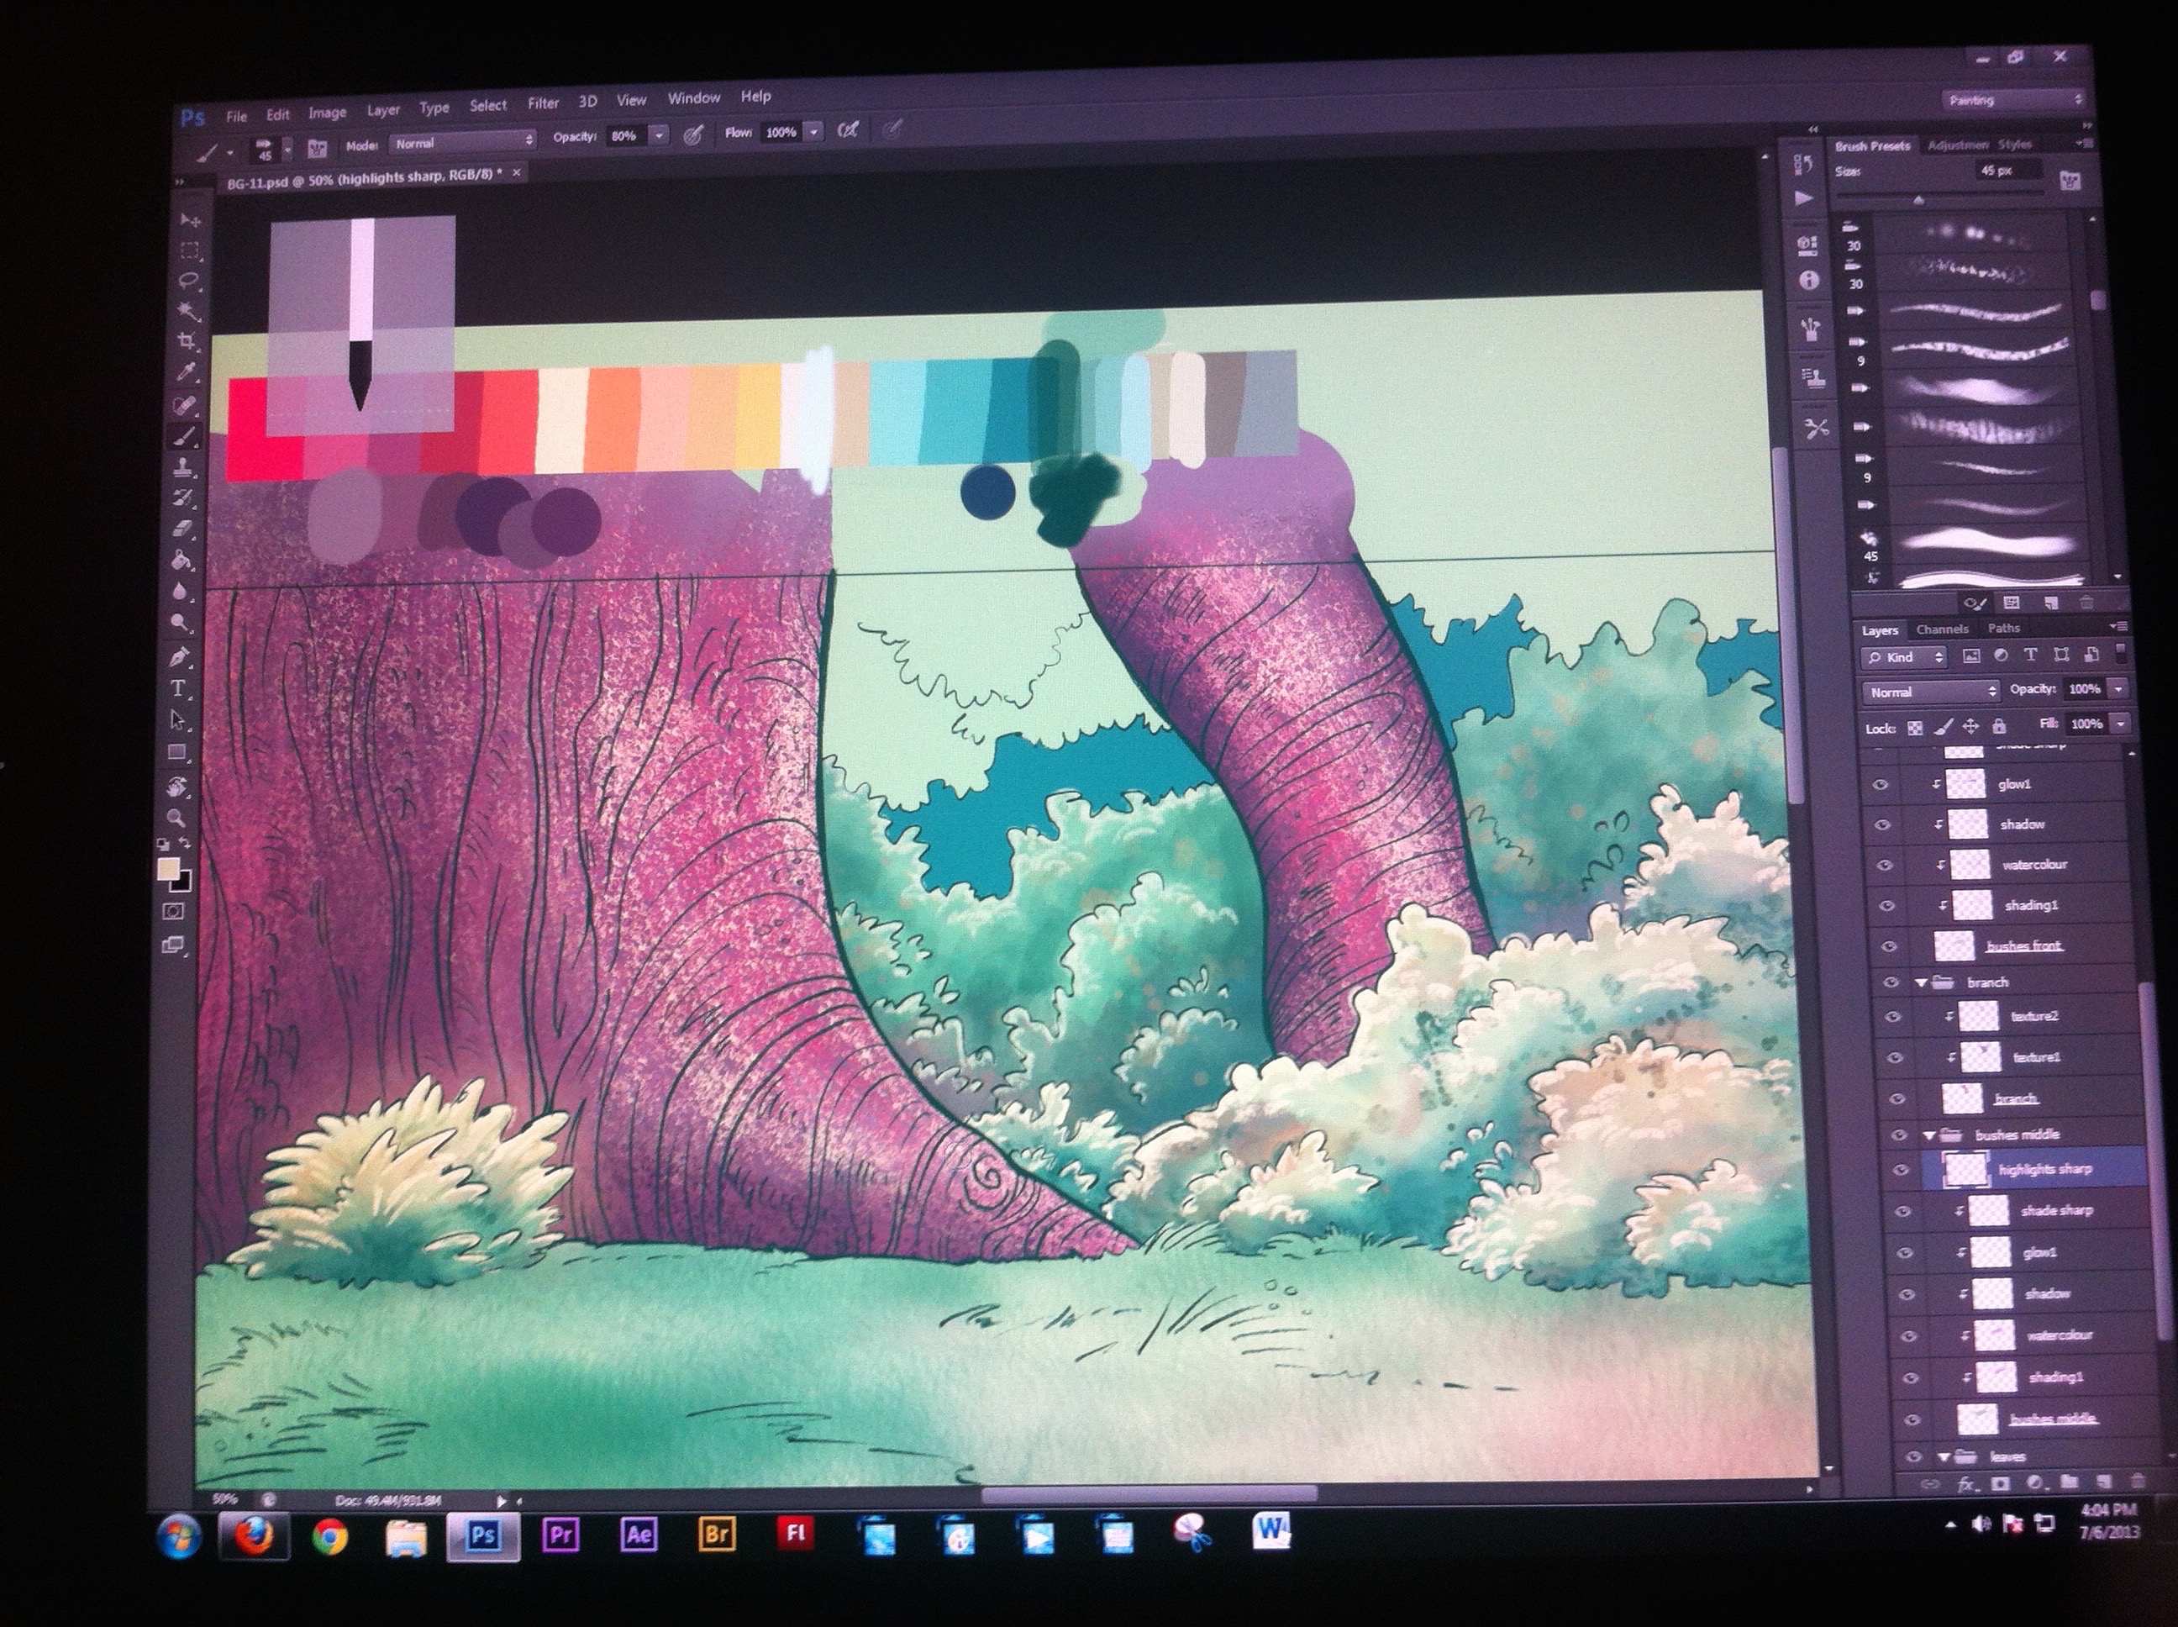Open the Brush panel toggle in options bar
The width and height of the screenshot is (2178, 1627).
point(317,149)
